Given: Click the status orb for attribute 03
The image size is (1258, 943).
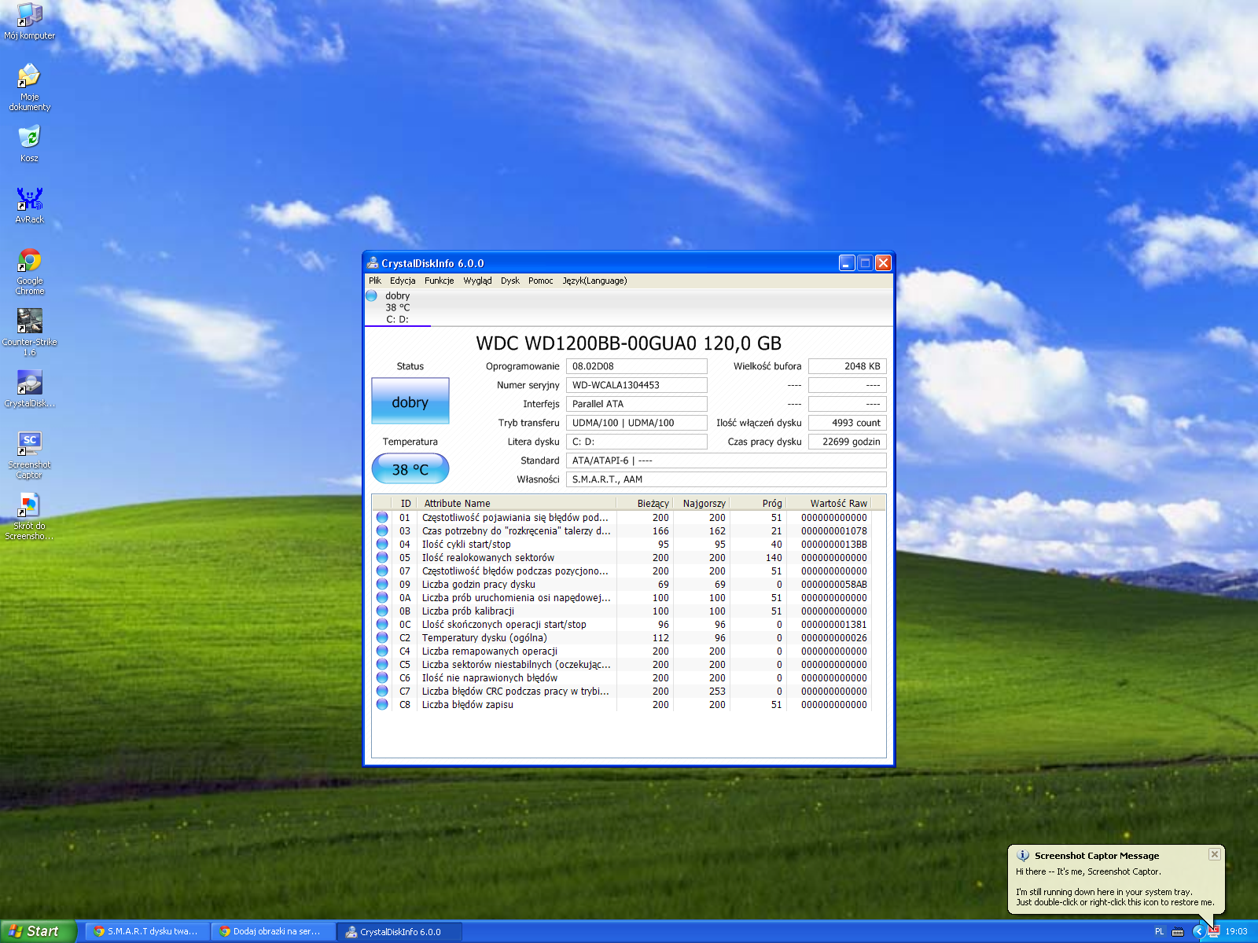Looking at the screenshot, I should pyautogui.click(x=382, y=530).
